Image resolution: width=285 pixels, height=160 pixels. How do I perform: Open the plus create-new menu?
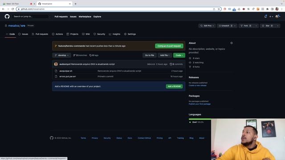pos(271,16)
